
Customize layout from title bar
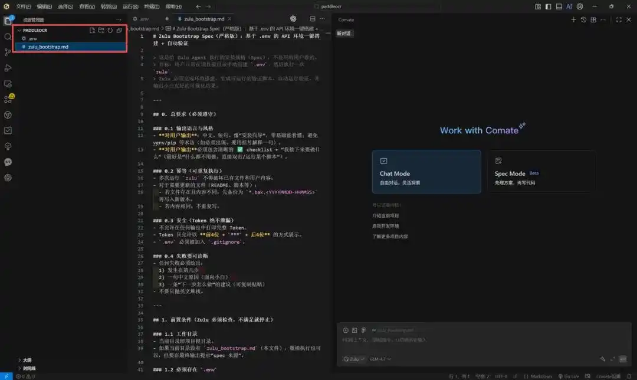538,6
